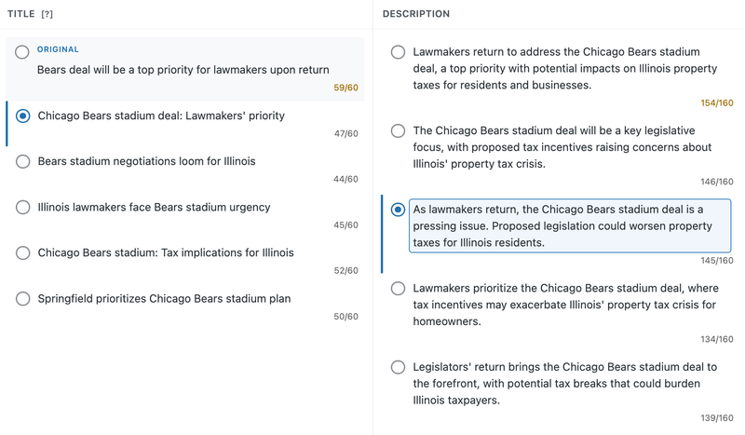Choose description radio starting 'Lawmakers return to address'
Viewport: 745px width, 435px height.
click(399, 52)
